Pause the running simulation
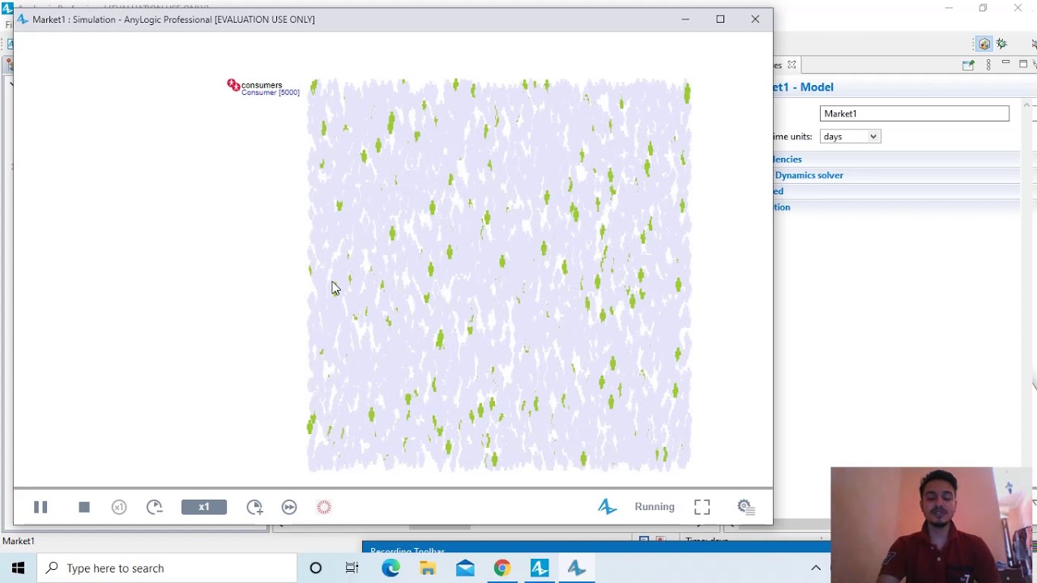 point(41,507)
